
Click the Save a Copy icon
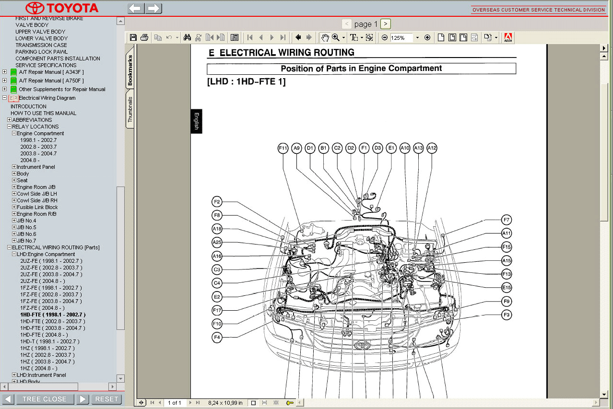pos(133,37)
